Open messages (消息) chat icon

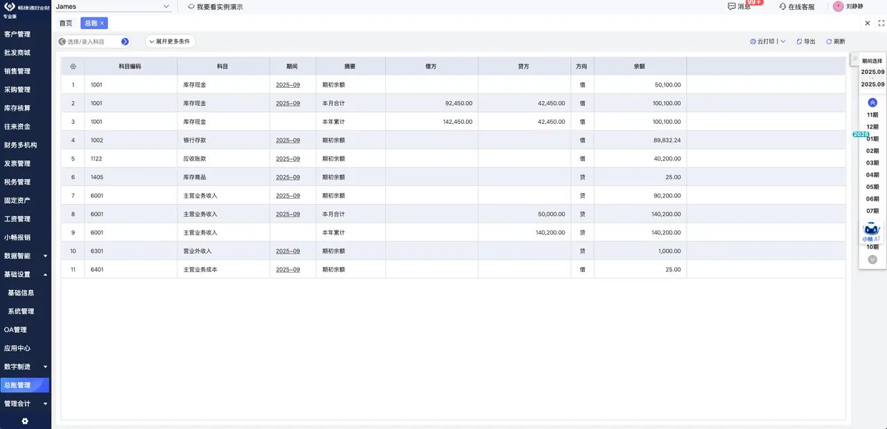[x=732, y=6]
